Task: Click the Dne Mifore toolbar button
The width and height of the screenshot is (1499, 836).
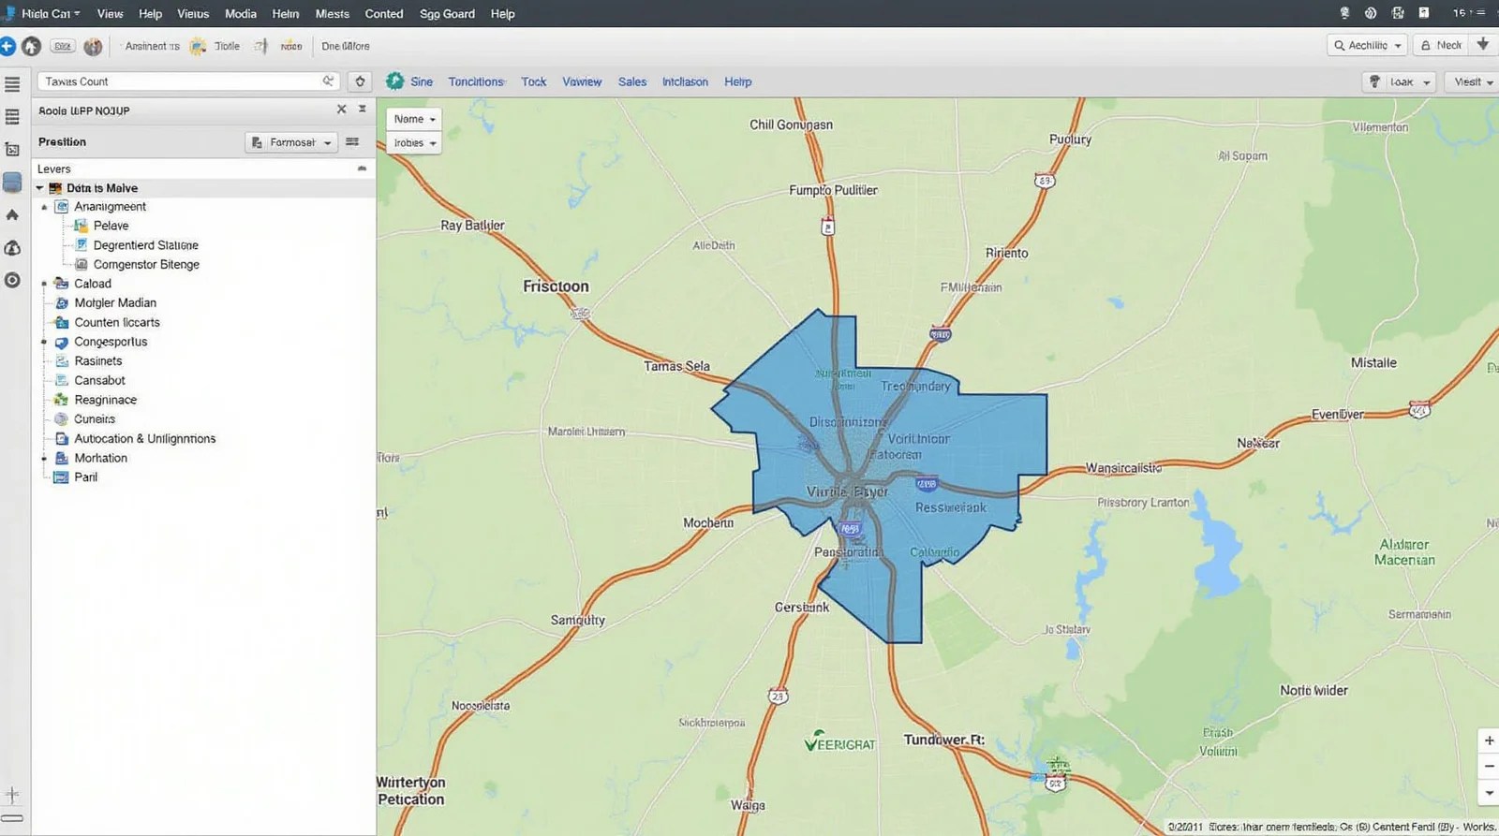Action: tap(346, 46)
